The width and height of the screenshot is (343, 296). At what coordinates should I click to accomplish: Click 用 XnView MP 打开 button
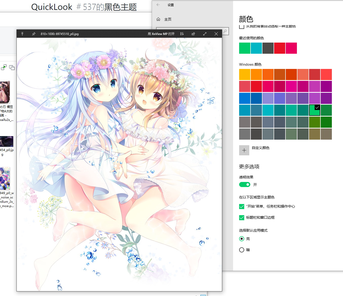(161, 34)
